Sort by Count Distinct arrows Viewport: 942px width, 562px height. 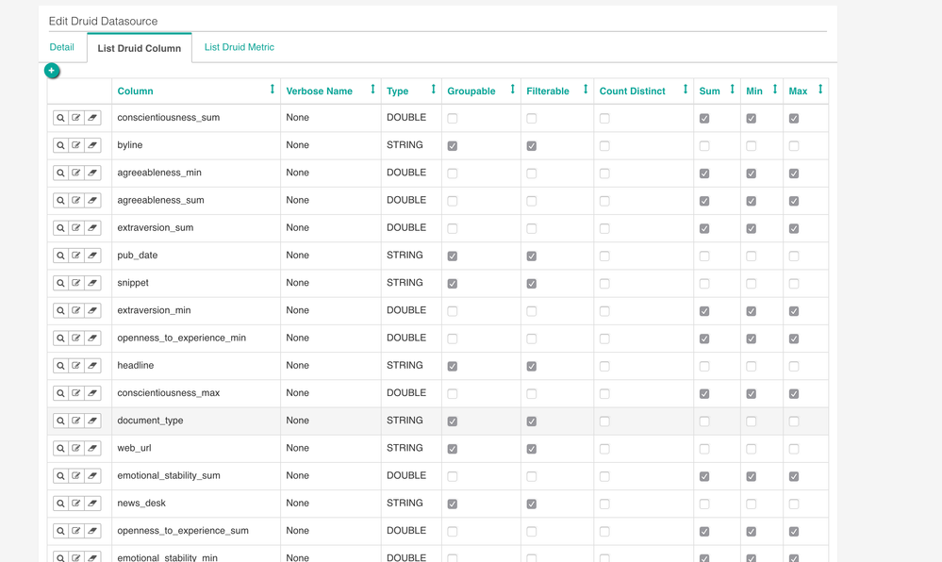tap(686, 90)
